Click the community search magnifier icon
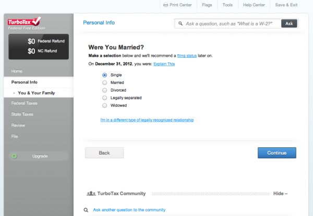This screenshot has height=216, width=313. [x=86, y=210]
